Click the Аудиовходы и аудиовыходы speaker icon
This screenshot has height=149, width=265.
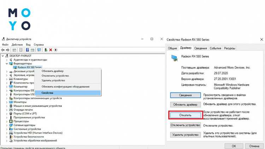click(11, 60)
